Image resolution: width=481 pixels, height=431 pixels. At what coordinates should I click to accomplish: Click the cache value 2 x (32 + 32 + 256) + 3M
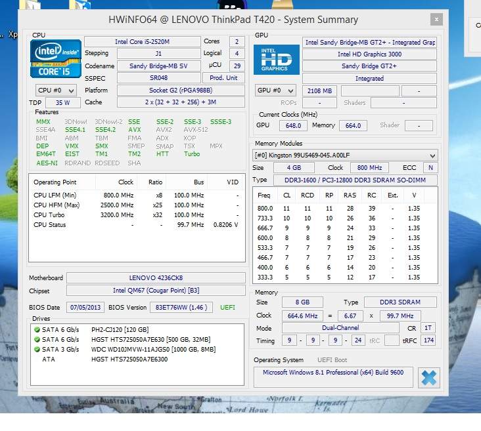tap(181, 102)
